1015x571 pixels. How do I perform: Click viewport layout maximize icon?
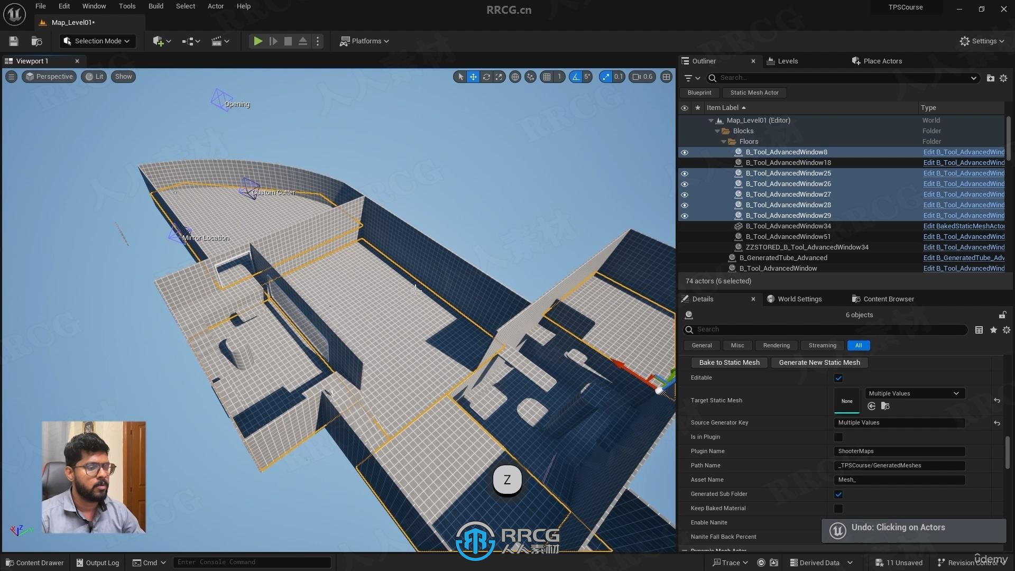click(x=667, y=77)
